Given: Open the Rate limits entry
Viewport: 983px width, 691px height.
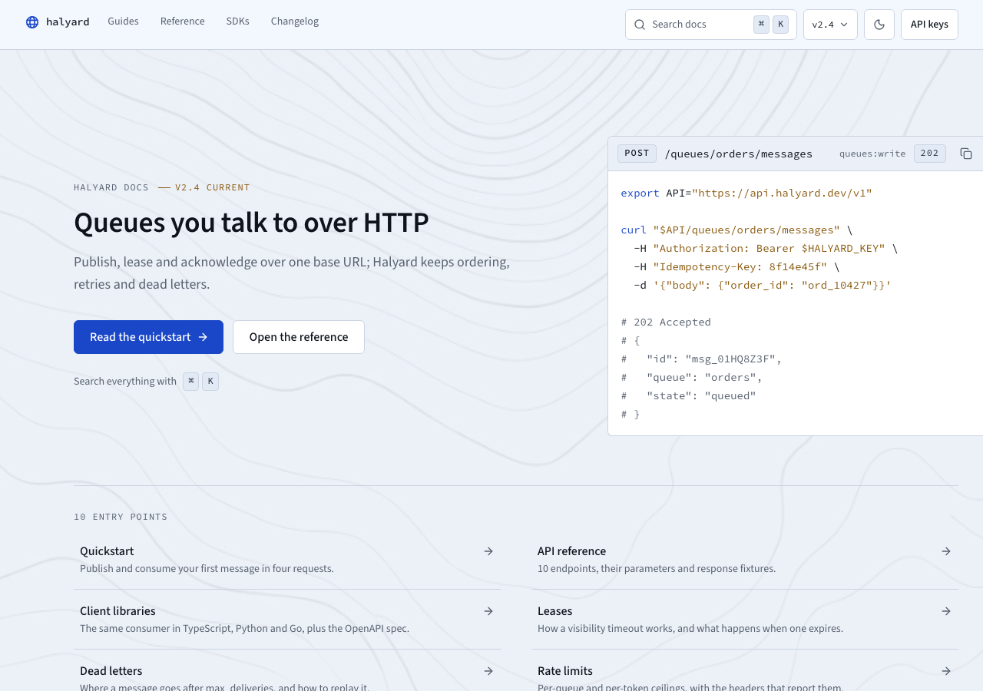Looking at the screenshot, I should 745,671.
